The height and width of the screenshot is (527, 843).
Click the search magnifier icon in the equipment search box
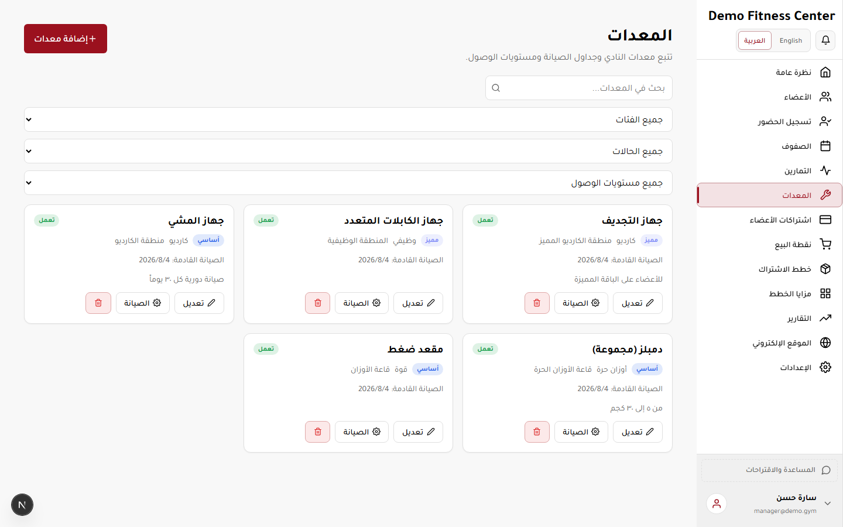[x=496, y=88]
